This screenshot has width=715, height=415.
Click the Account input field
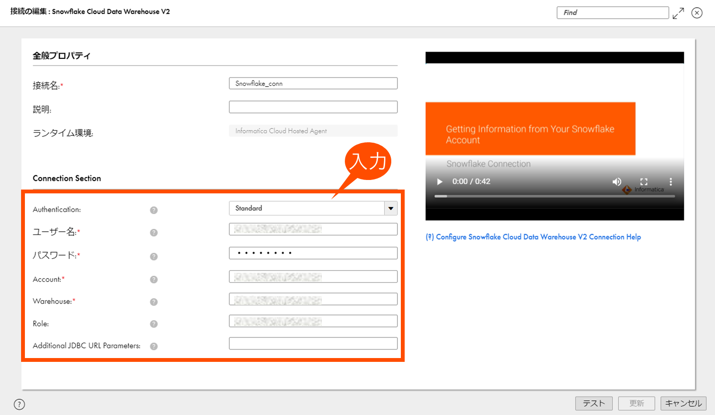pos(313,277)
